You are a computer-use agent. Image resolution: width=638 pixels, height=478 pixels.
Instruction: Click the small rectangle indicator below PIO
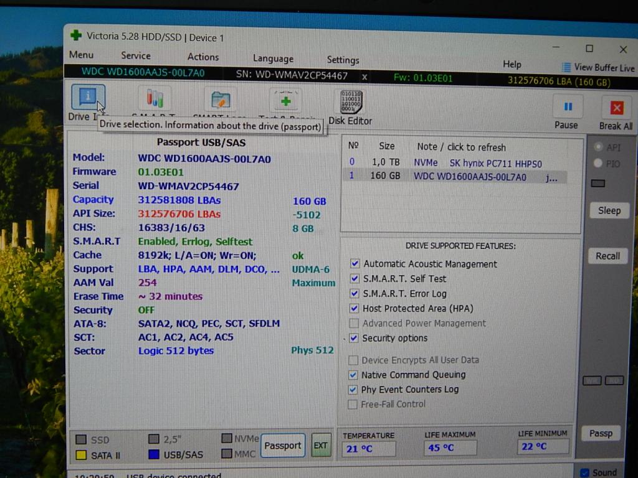[x=598, y=184]
